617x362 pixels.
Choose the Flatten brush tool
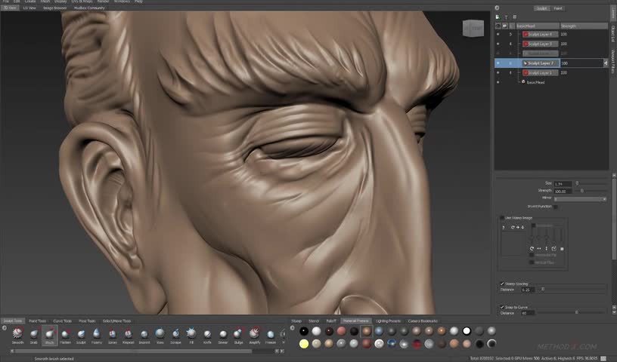click(66, 333)
